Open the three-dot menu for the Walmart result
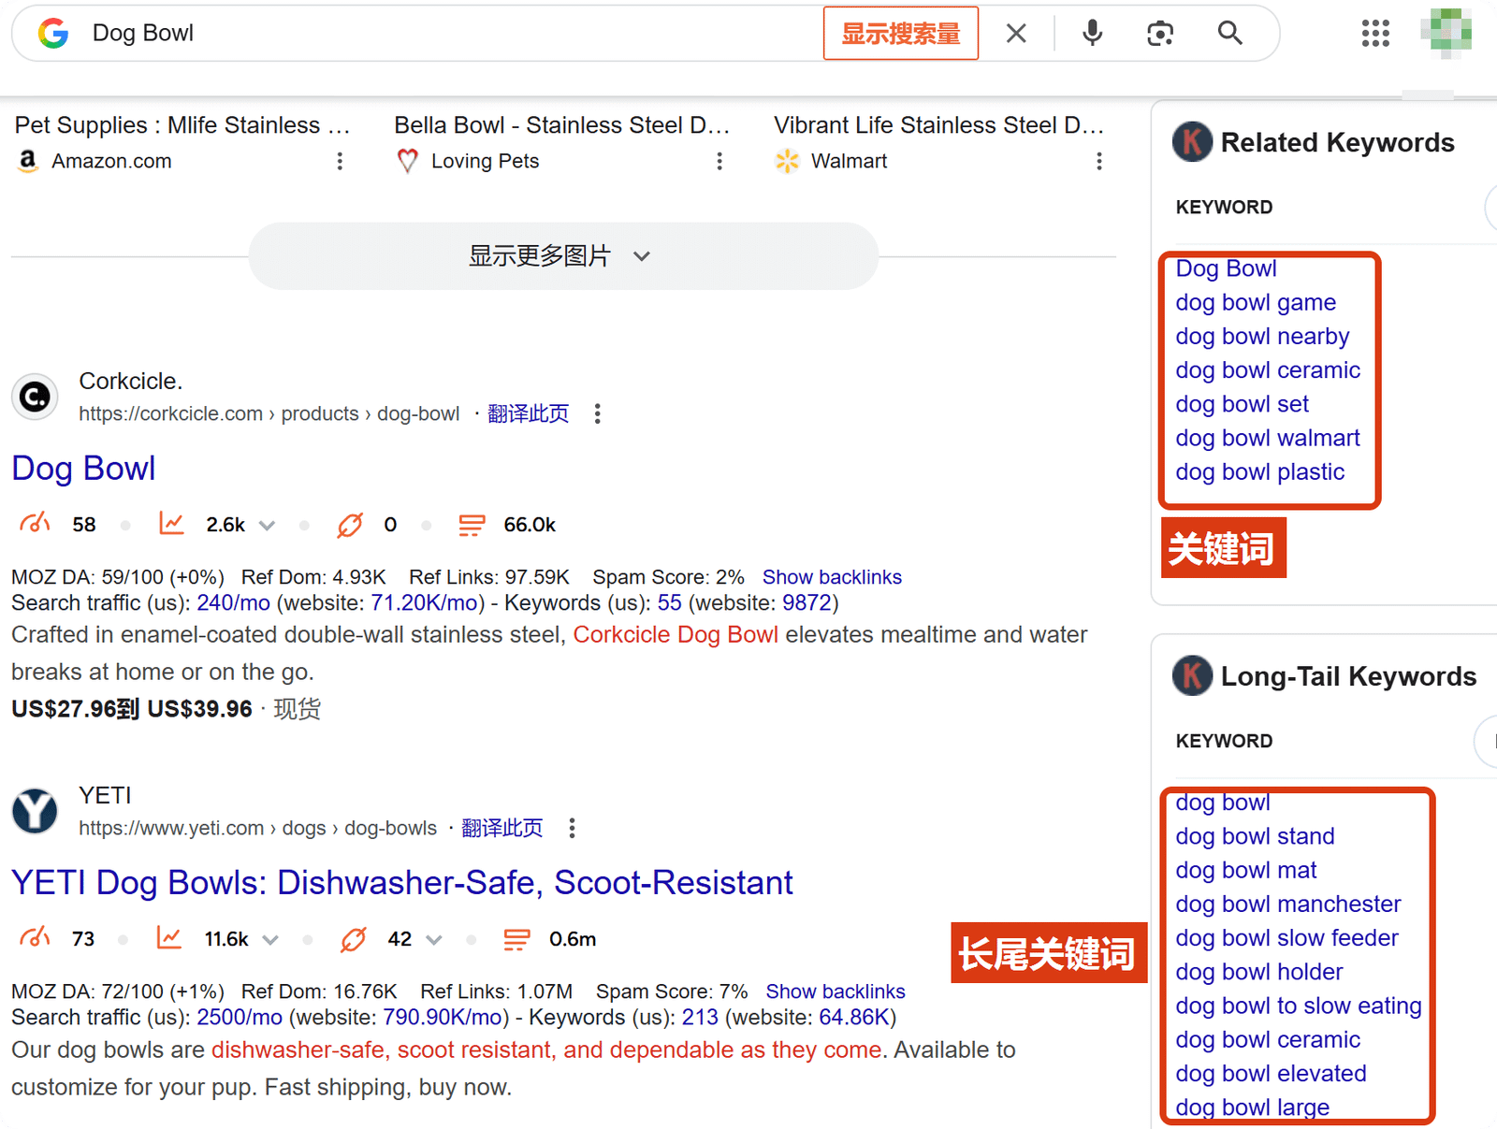 click(x=1099, y=161)
